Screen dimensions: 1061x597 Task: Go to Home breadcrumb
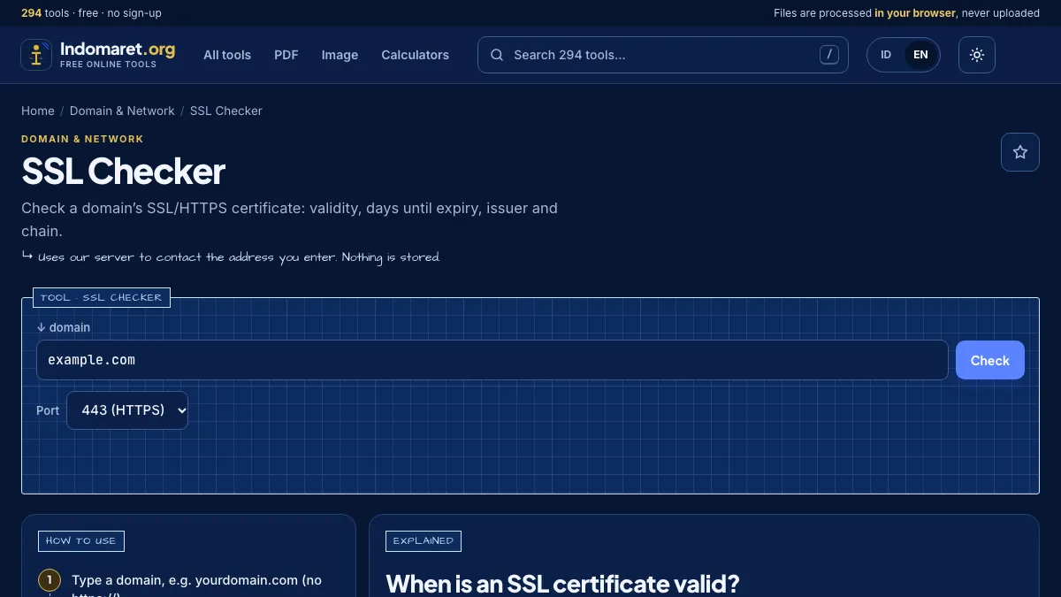click(38, 111)
